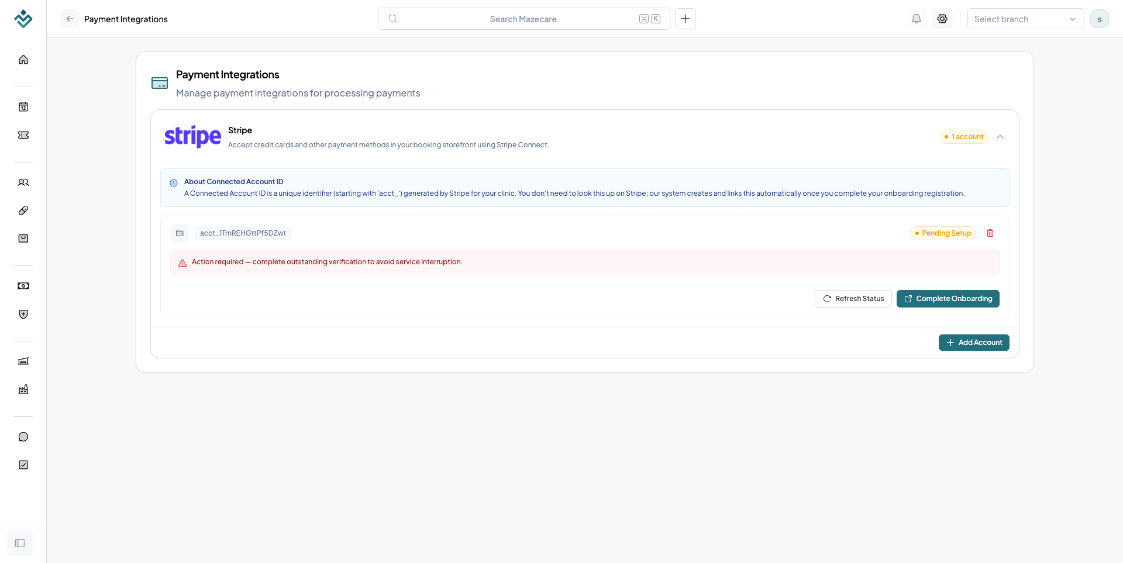Open user avatar 's' menu
This screenshot has height=563, width=1123.
tap(1100, 19)
